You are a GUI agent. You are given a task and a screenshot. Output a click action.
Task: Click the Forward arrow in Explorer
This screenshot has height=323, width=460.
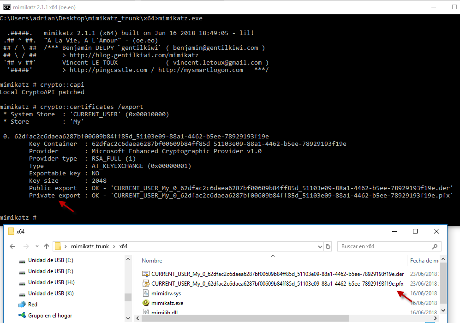tap(26, 246)
